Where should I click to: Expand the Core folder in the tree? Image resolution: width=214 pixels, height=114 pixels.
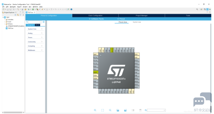tap(5, 22)
